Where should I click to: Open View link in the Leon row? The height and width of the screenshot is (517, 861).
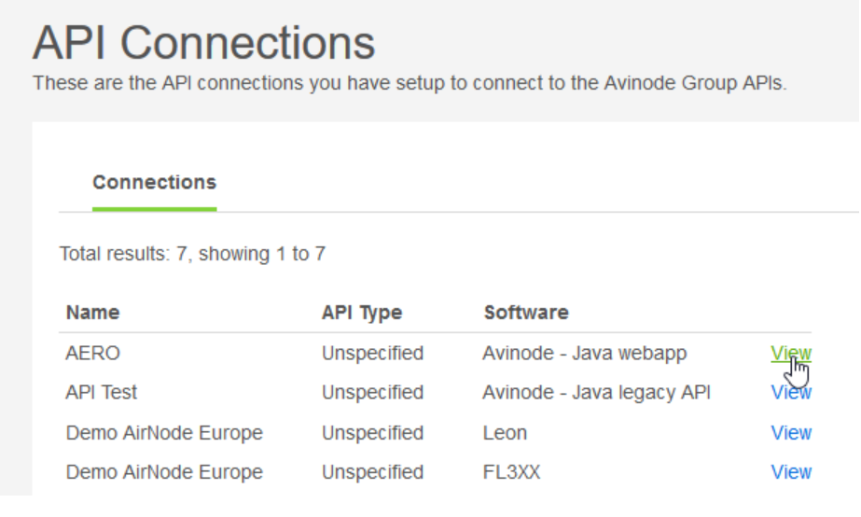coord(791,433)
